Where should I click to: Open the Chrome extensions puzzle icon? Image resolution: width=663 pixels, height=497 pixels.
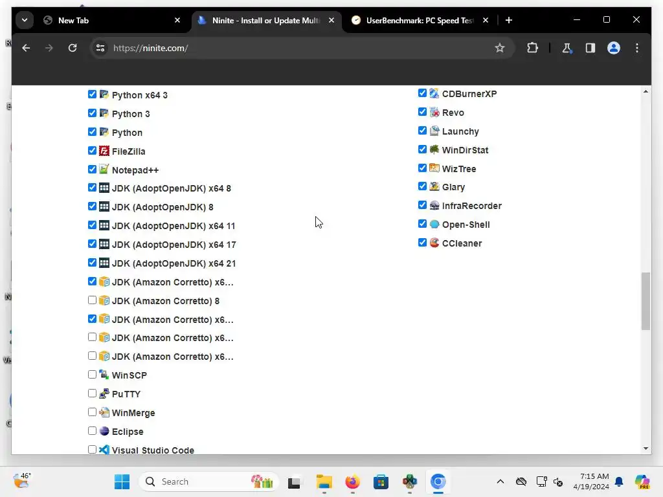(x=532, y=48)
